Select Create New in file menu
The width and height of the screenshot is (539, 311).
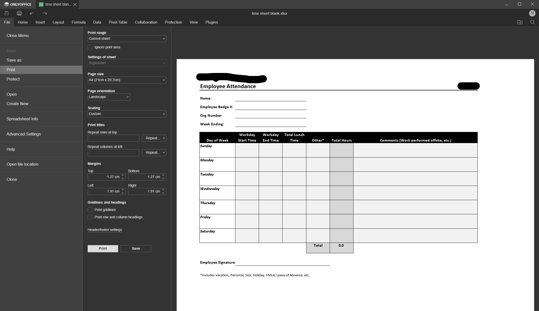pyautogui.click(x=41, y=104)
